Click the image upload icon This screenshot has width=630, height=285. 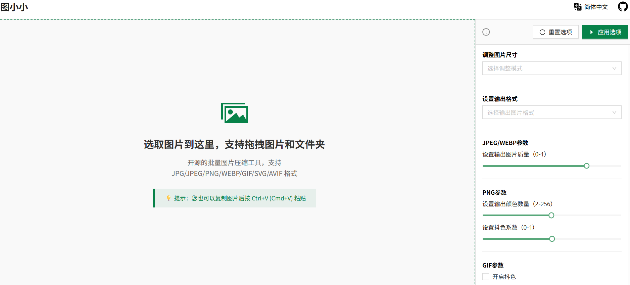[235, 113]
